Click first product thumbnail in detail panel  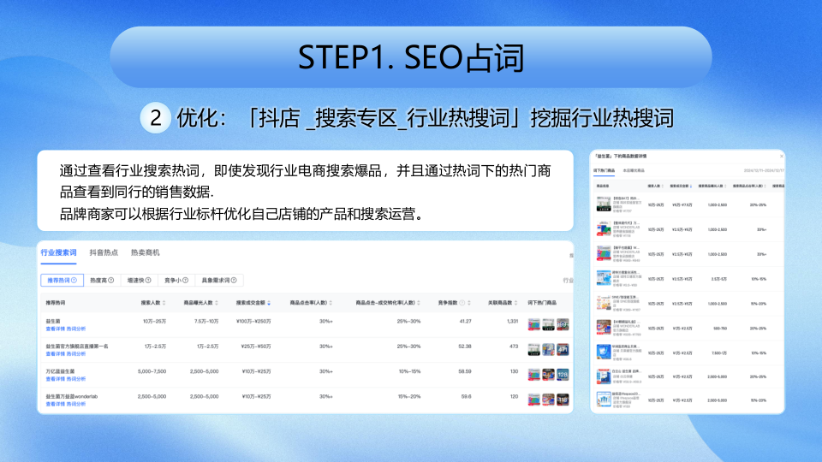(x=604, y=204)
